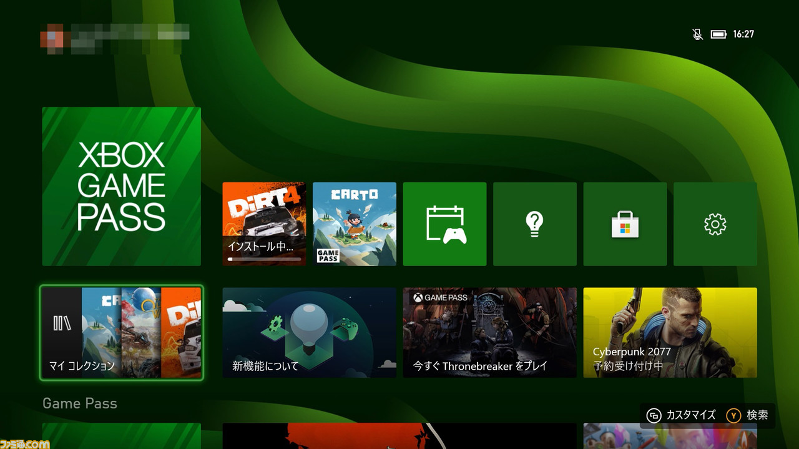Open Cyberpunk 2077 予約受け付け中 tile
The width and height of the screenshot is (799, 449).
point(670,332)
